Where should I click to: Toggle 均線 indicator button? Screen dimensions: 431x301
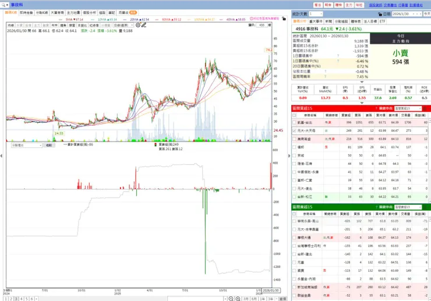[x=10, y=25]
